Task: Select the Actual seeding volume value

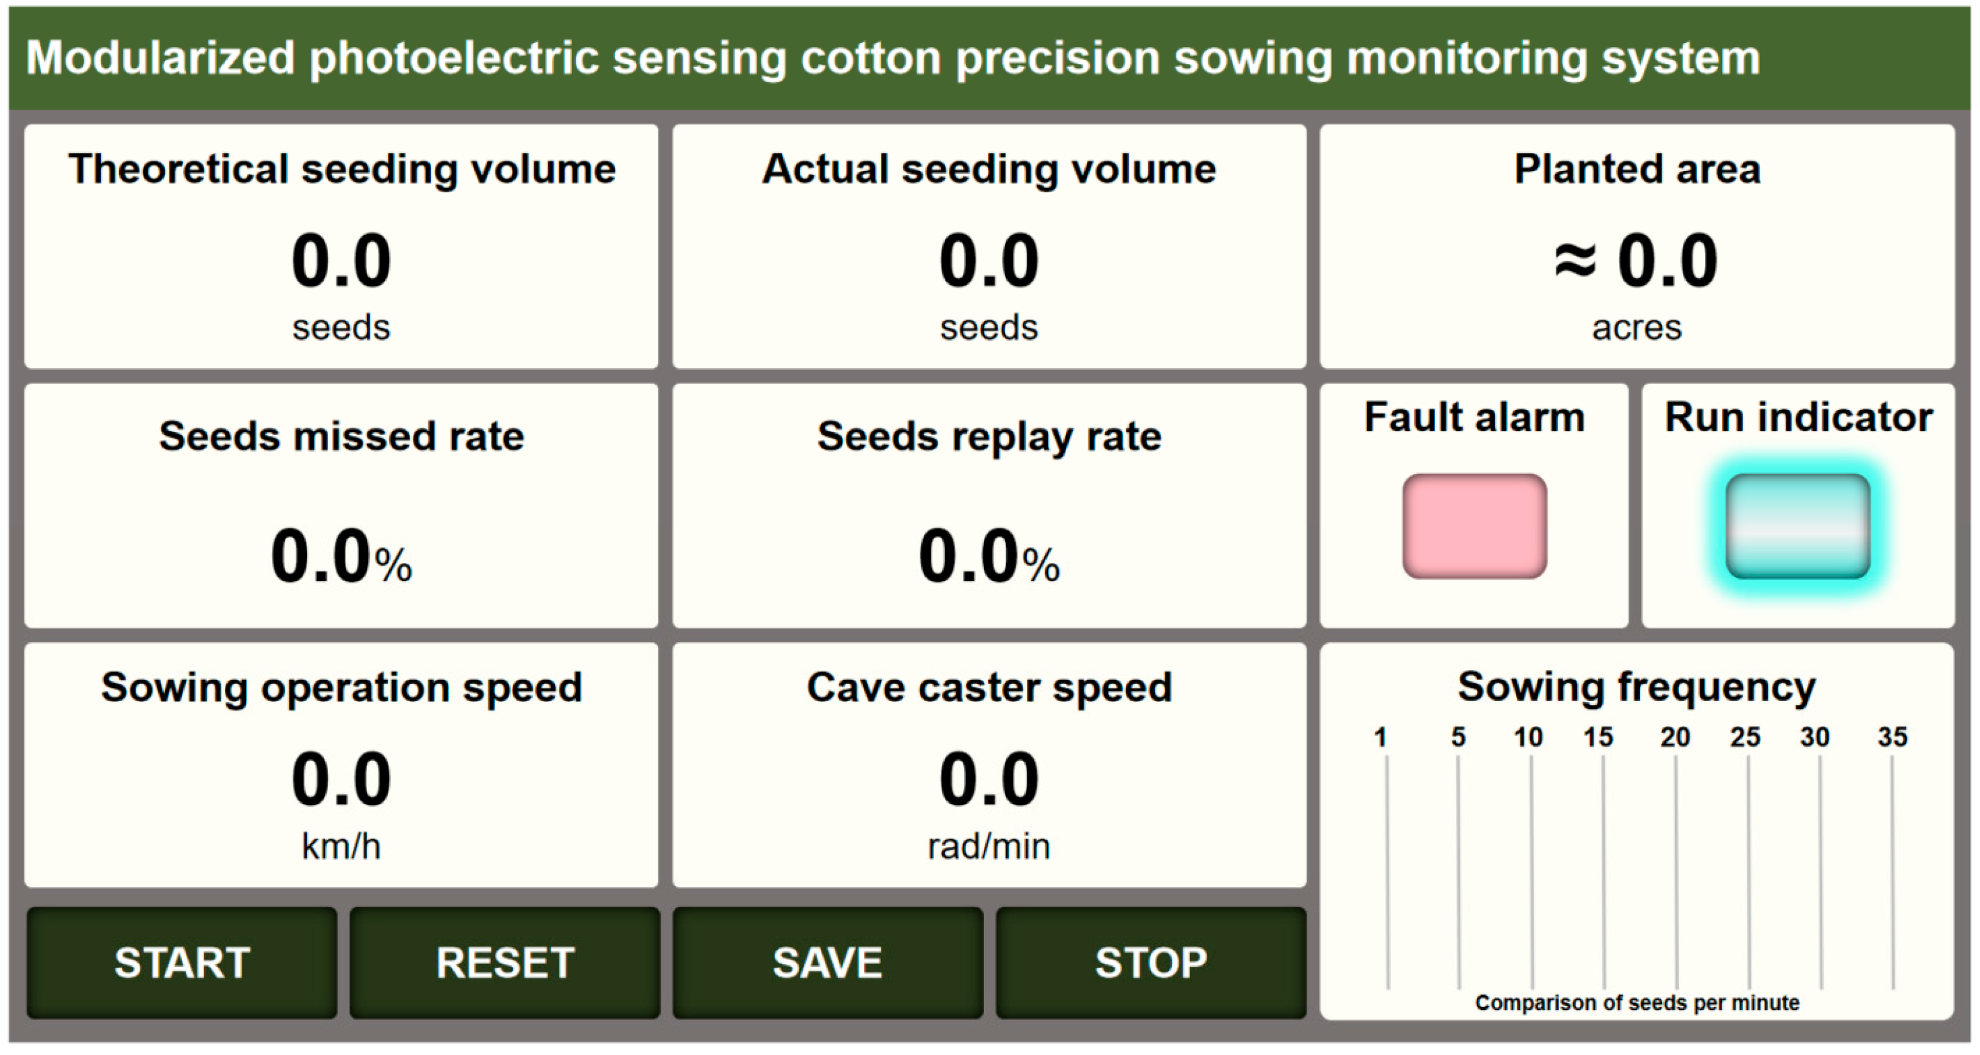Action: coord(989,261)
